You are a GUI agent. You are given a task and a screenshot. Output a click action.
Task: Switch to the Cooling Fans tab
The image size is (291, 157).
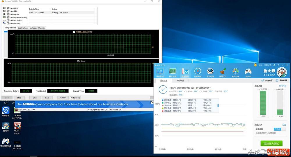pyautogui.click(x=23, y=28)
